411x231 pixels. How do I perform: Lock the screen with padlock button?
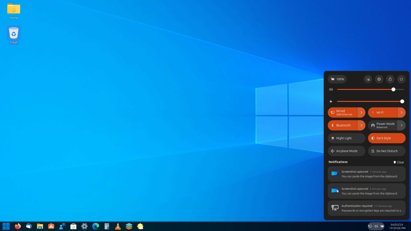pos(390,79)
